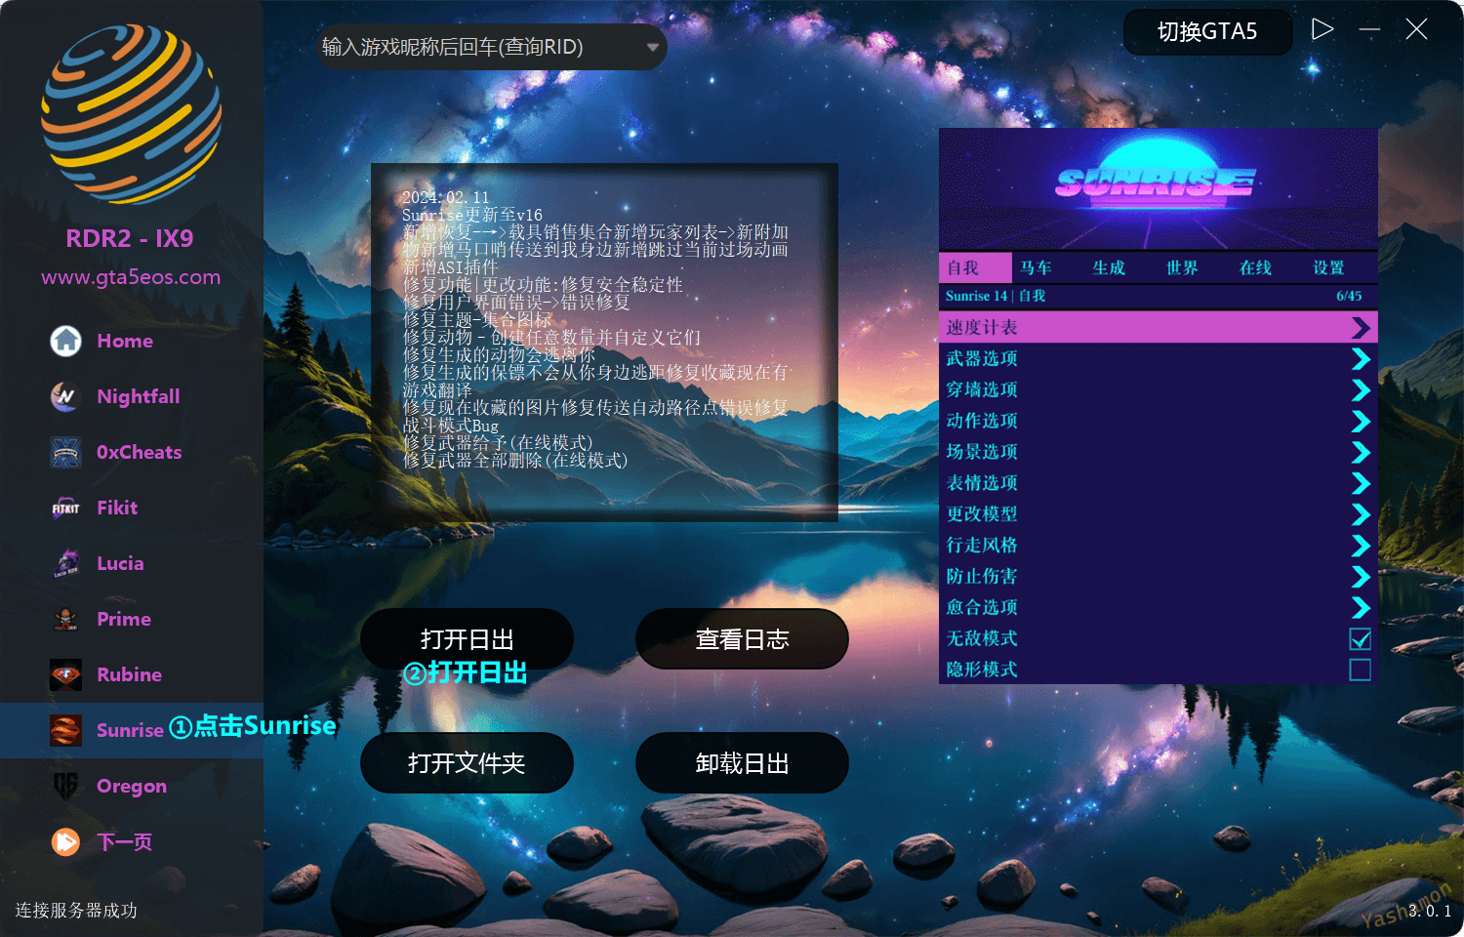
Task: Expand 愈合选项 chevron
Action: (x=1361, y=607)
